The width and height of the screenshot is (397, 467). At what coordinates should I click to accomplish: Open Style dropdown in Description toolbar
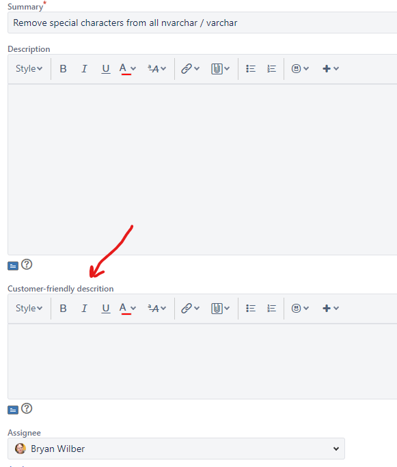pyautogui.click(x=29, y=69)
